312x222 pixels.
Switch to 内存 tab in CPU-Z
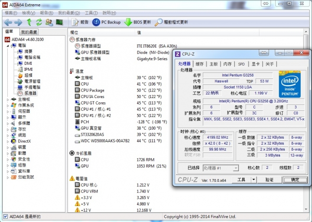pos(227,64)
